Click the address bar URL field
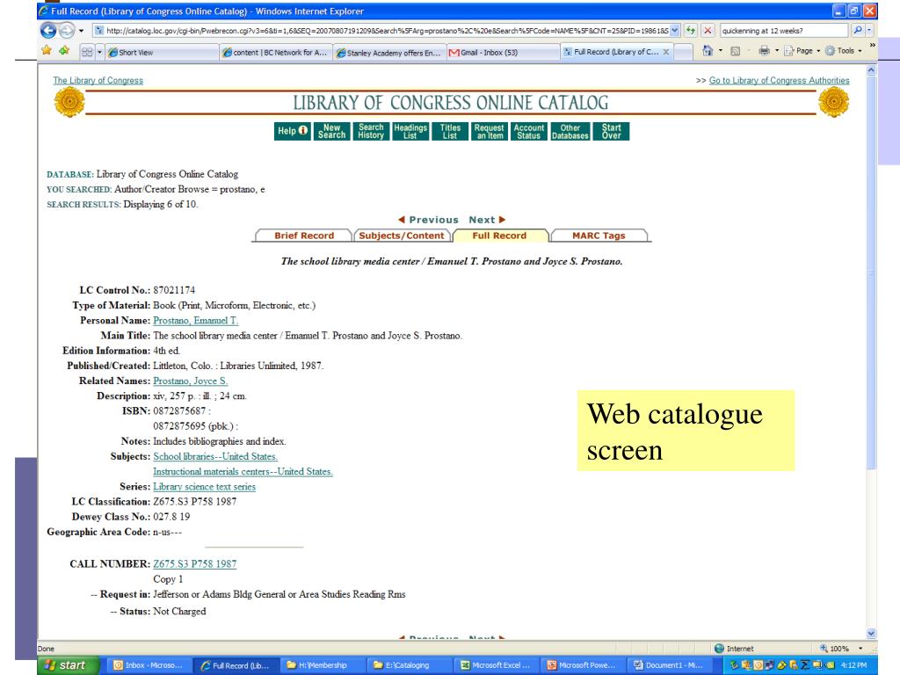900x675 pixels. pos(381,31)
